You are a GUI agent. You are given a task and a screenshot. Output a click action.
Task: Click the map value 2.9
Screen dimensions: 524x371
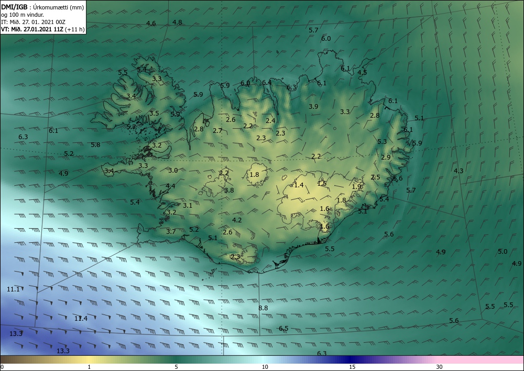(386, 157)
